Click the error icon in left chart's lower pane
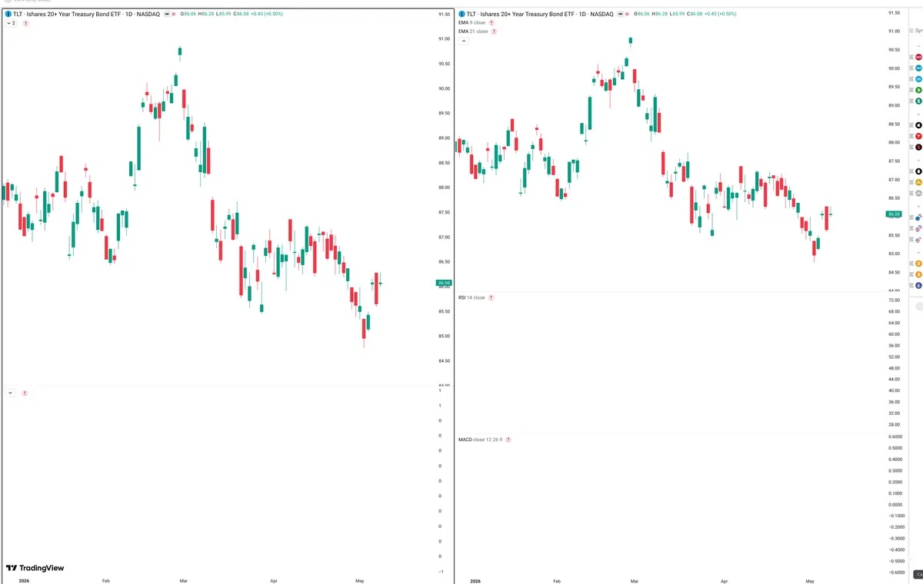 point(25,393)
